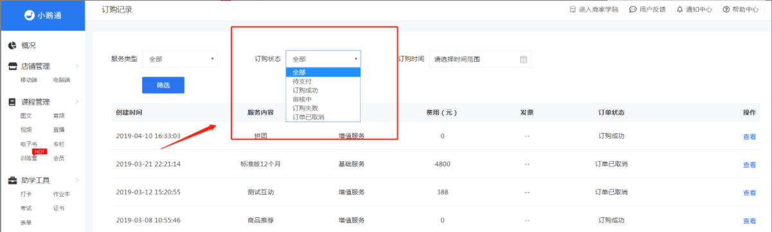772x232 pixels.
Task: Click the 小鹅通 logo icon
Action: point(29,15)
